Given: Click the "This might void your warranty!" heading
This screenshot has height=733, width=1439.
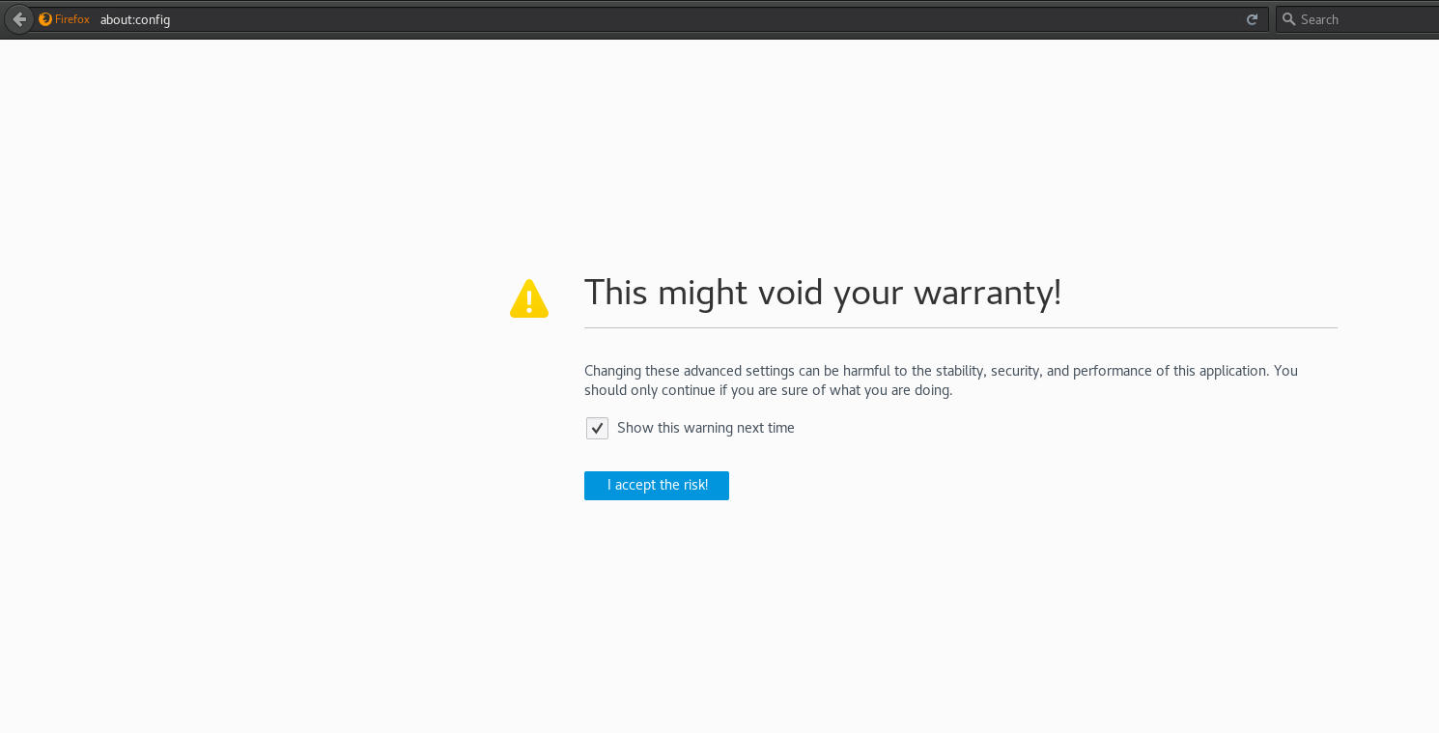Looking at the screenshot, I should coord(822,293).
